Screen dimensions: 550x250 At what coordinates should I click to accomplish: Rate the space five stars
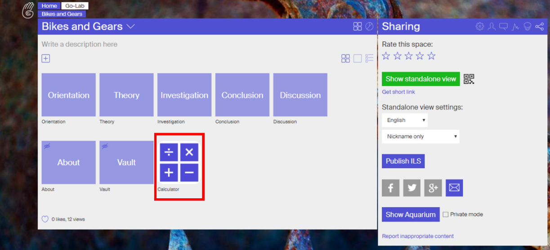tap(431, 56)
